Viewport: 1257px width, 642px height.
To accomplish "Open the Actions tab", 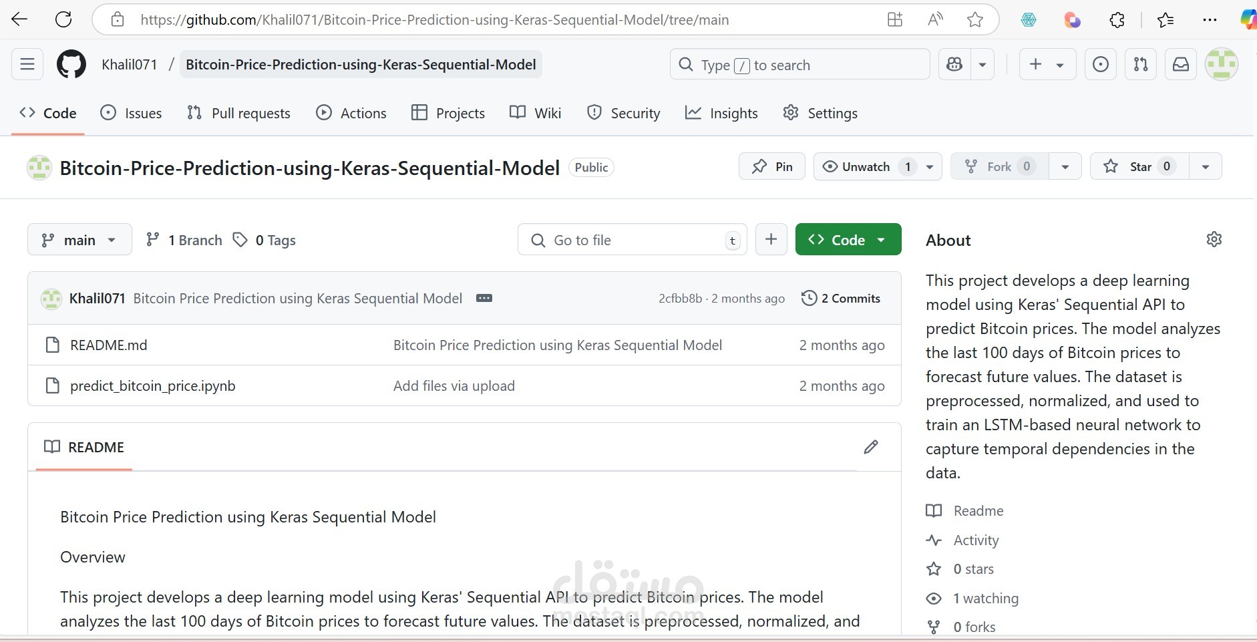I will [351, 113].
